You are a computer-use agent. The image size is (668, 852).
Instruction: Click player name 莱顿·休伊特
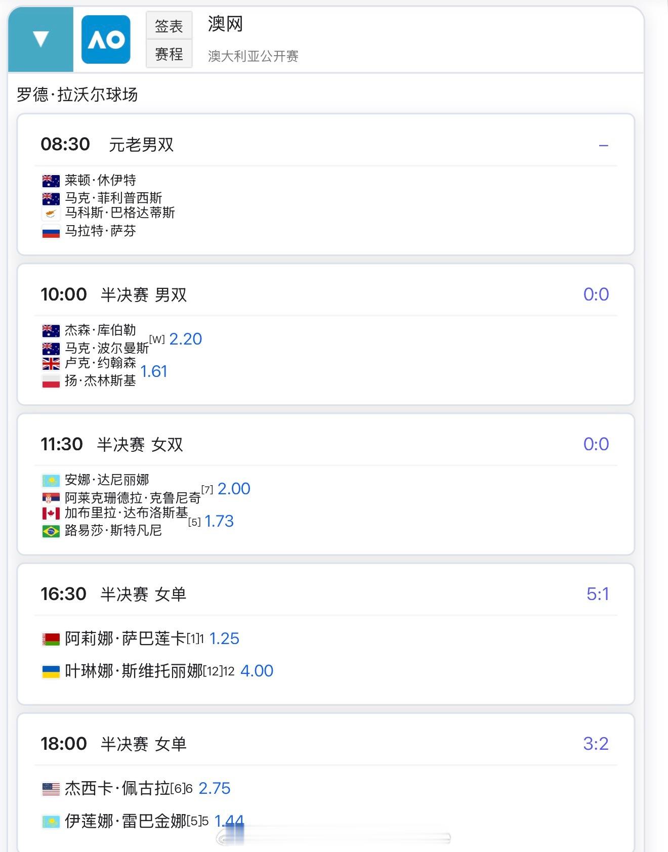click(x=100, y=180)
